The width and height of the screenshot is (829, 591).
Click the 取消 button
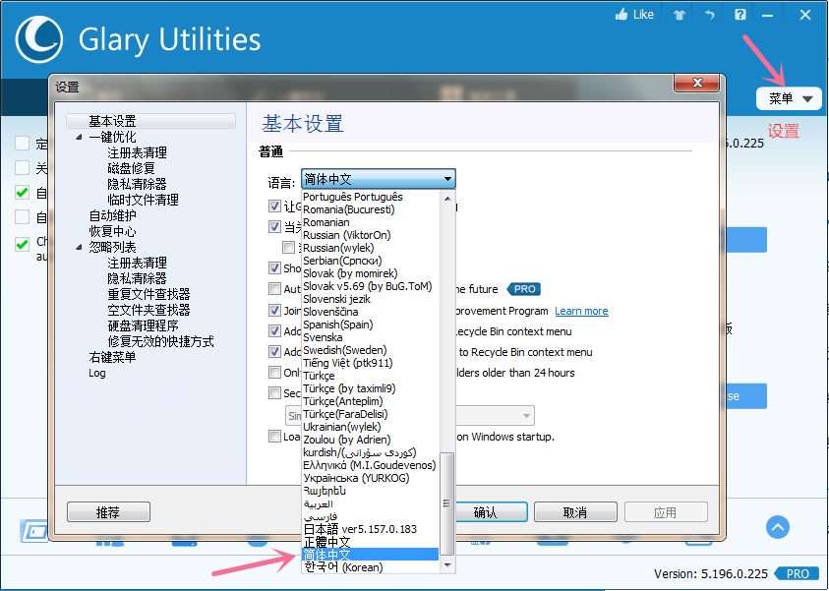pos(575,512)
